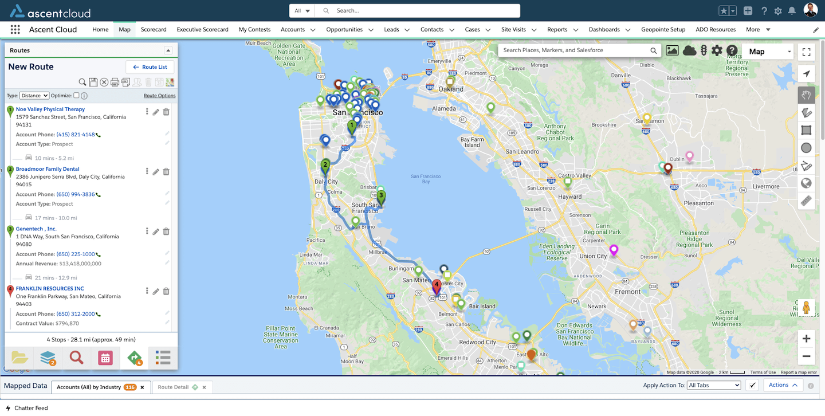The height and width of the screenshot is (416, 825).
Task: Open the pink calendar panel icon
Action: tap(105, 358)
